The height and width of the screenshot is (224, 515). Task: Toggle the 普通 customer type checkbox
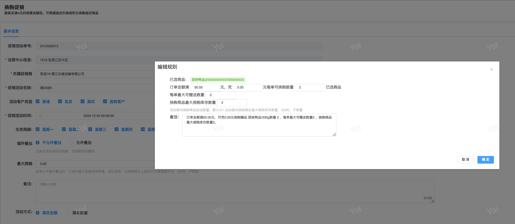point(38,101)
